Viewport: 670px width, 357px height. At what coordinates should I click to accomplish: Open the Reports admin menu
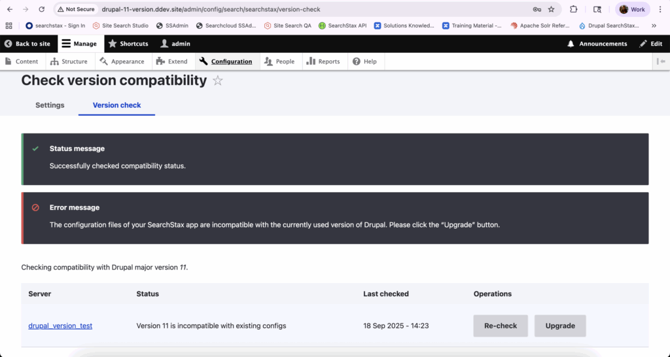coord(325,61)
